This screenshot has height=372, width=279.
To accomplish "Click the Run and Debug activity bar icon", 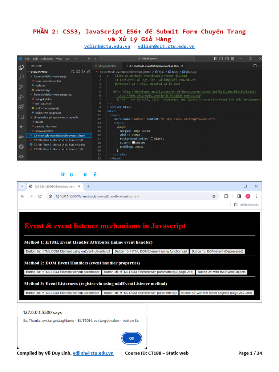I will coord(21,97).
